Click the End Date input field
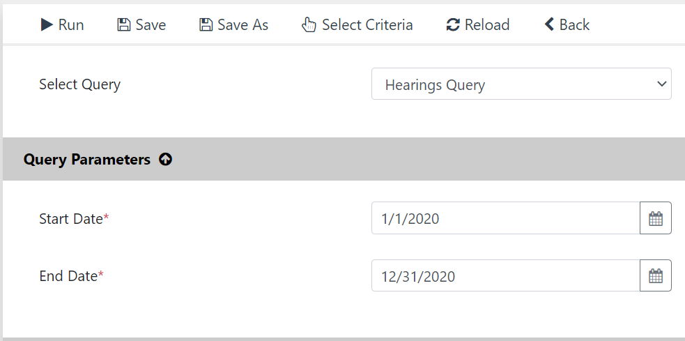 click(x=506, y=275)
